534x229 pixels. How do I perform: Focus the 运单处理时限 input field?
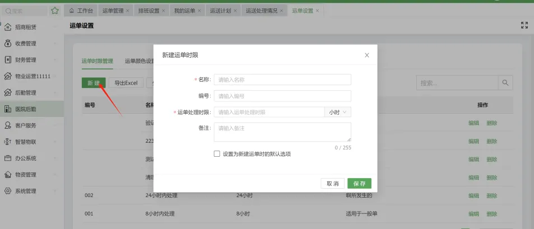click(x=270, y=113)
